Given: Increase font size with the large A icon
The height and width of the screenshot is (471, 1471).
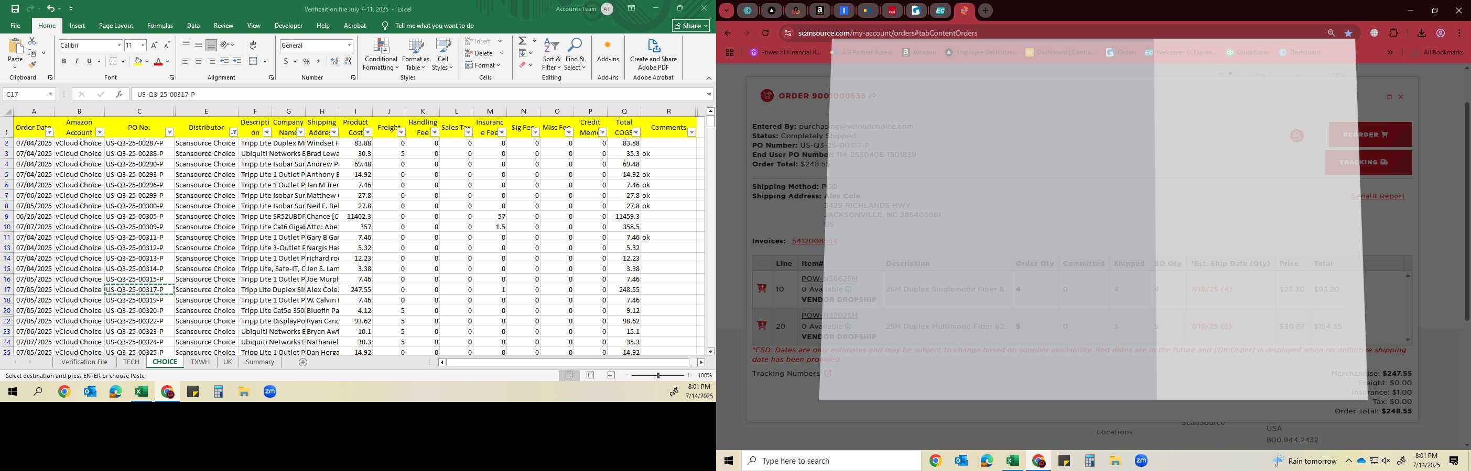Looking at the screenshot, I should click(x=154, y=45).
